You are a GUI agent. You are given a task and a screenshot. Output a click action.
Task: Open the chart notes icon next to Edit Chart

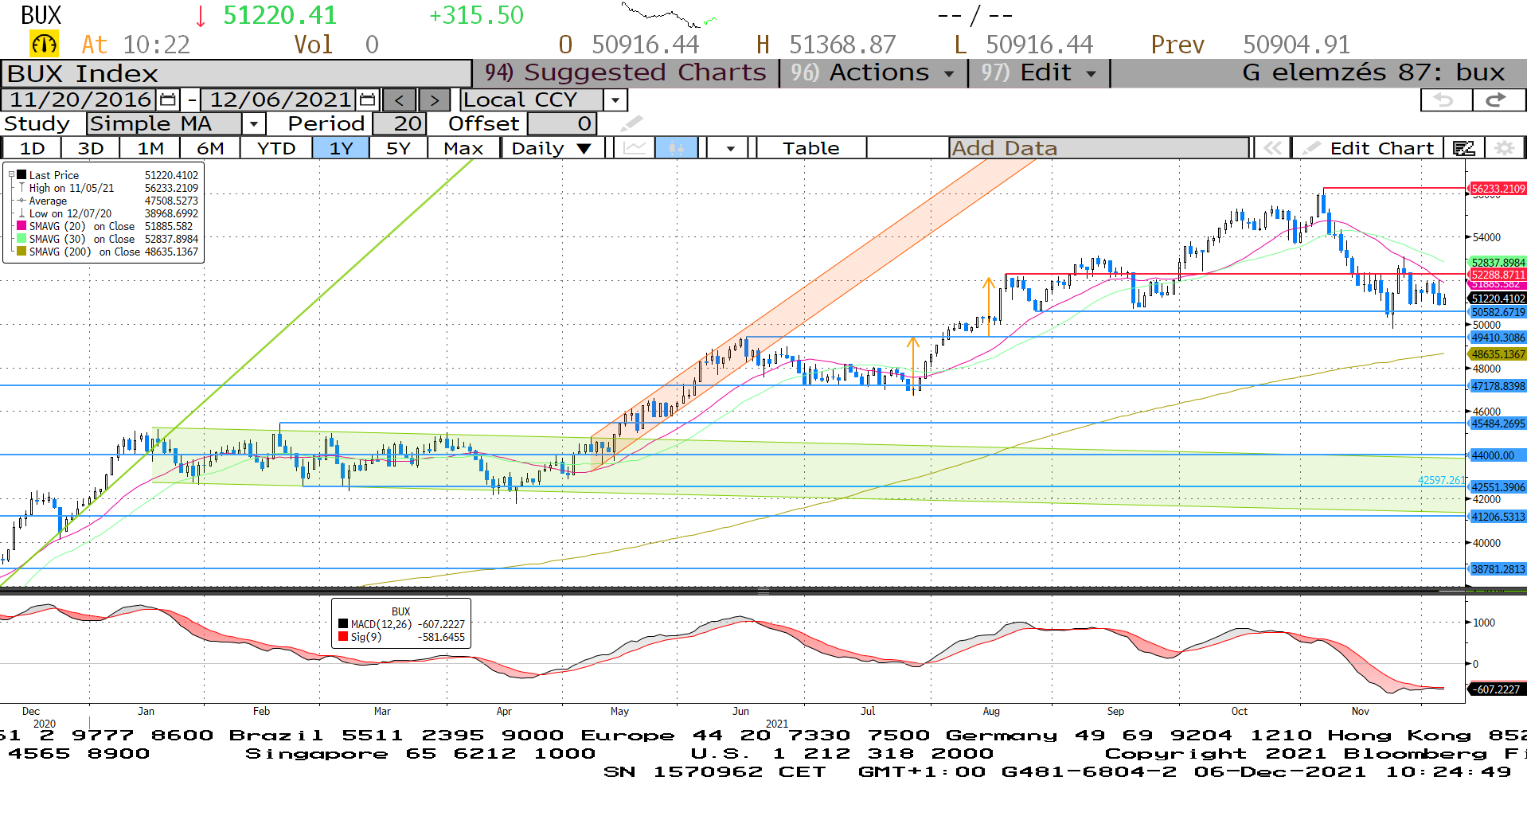coord(1463,148)
